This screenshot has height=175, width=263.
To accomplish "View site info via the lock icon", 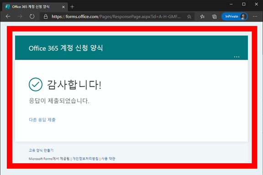I will pyautogui.click(x=46, y=16).
